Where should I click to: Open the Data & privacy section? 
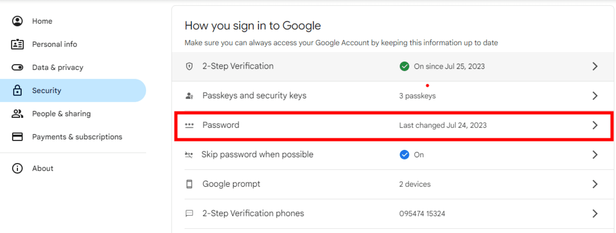click(58, 67)
